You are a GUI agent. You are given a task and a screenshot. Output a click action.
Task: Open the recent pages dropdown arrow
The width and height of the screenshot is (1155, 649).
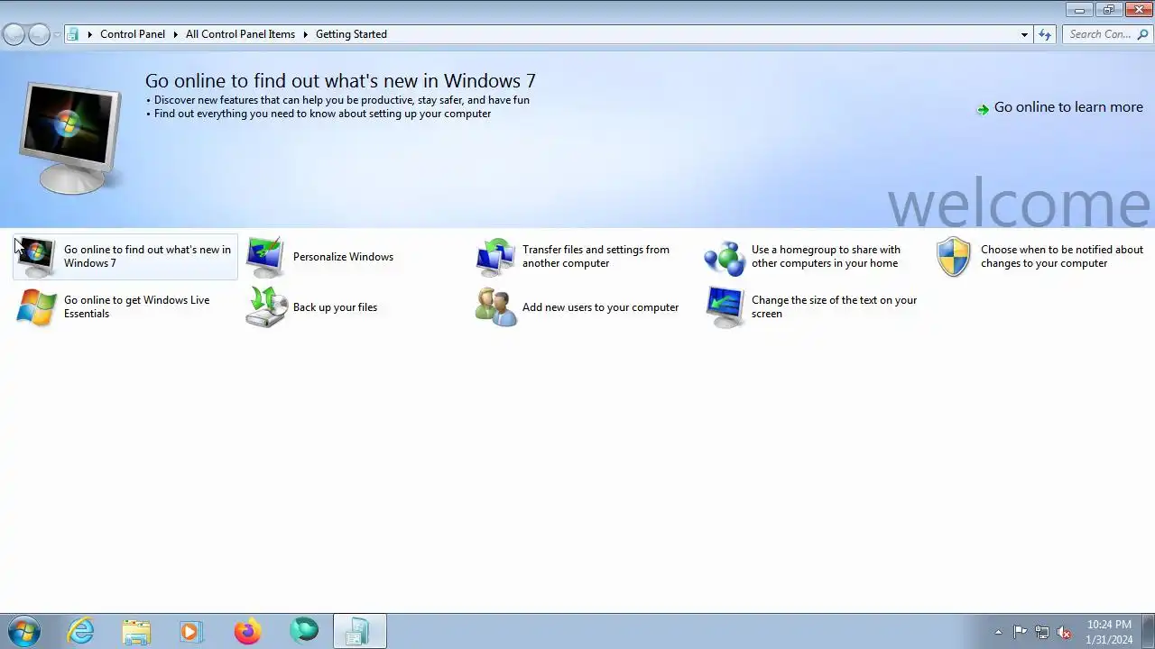[57, 34]
